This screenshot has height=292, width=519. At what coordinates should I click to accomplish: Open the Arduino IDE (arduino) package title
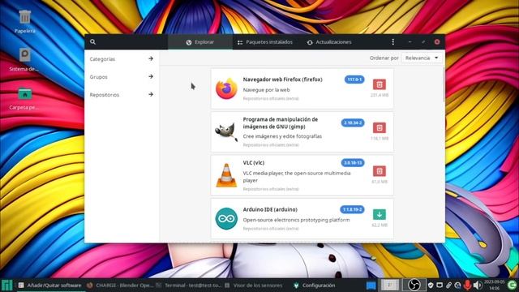tap(270, 209)
